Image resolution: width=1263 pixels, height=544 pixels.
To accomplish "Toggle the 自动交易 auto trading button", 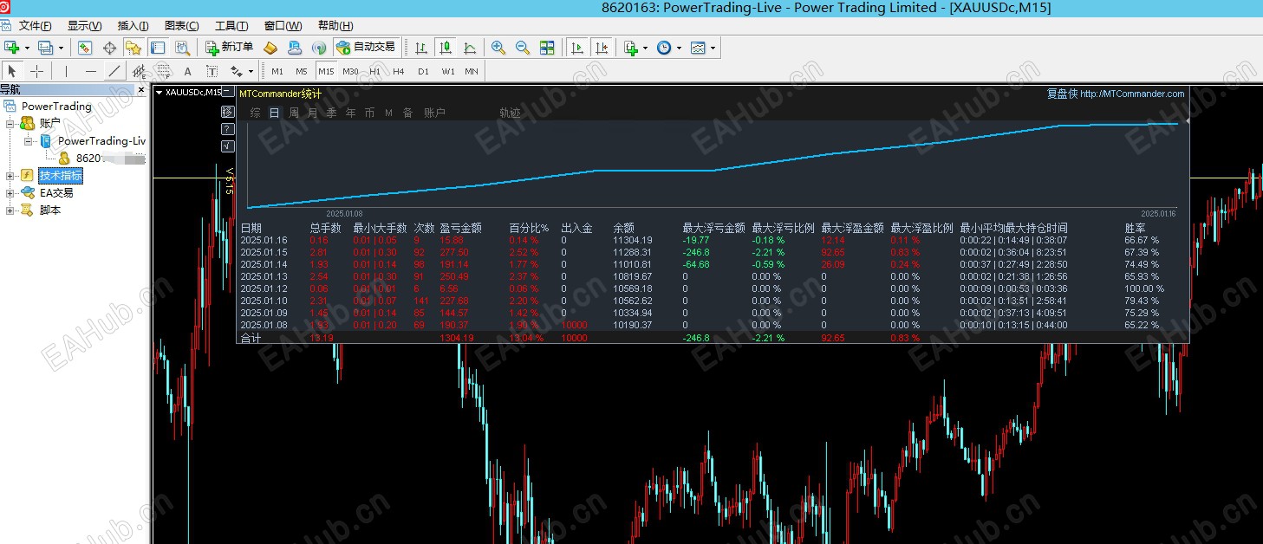I will click(366, 48).
